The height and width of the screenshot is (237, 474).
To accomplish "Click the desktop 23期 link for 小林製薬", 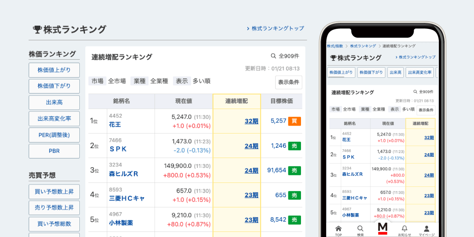I will (251, 220).
